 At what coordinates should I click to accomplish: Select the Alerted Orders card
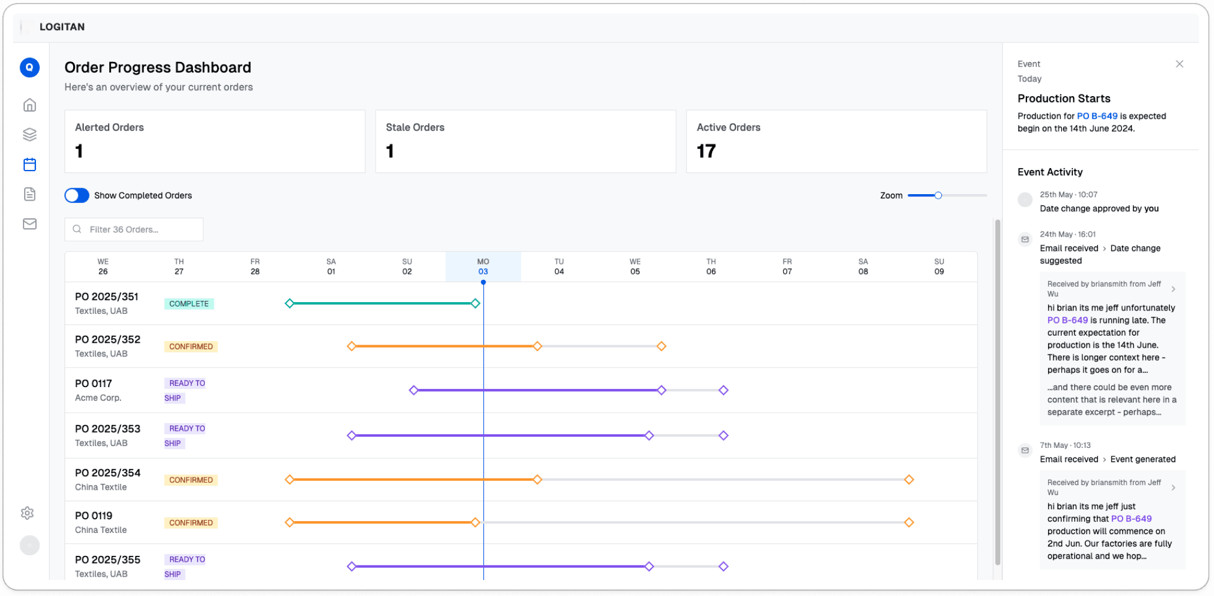[x=215, y=141]
